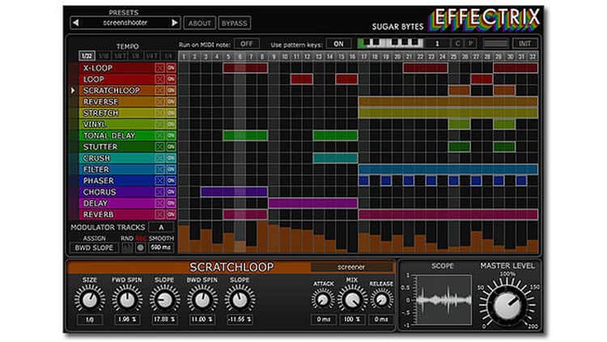607x342 pixels.
Task: Click the MASTER LEVEL knob
Action: pos(507,305)
